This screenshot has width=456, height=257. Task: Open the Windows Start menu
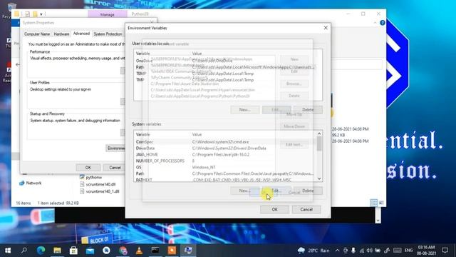point(8,251)
